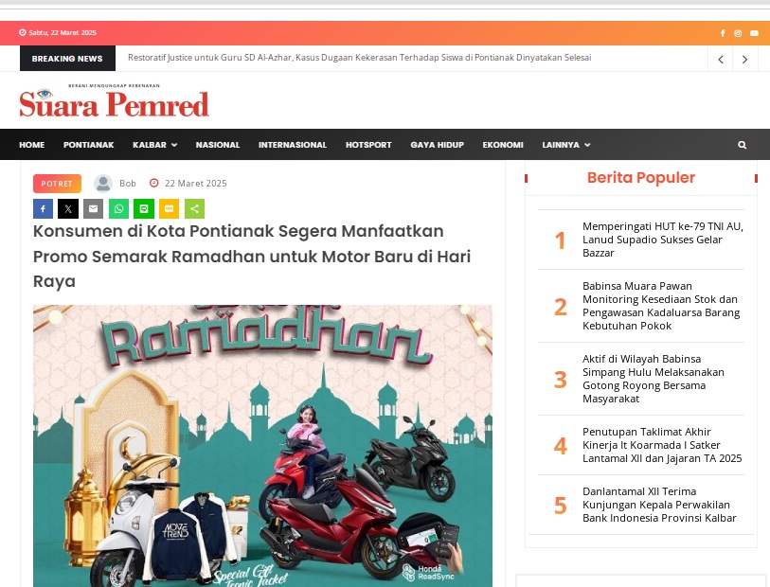
Task: Expand the LAINNYA dropdown menu
Action: [x=566, y=145]
